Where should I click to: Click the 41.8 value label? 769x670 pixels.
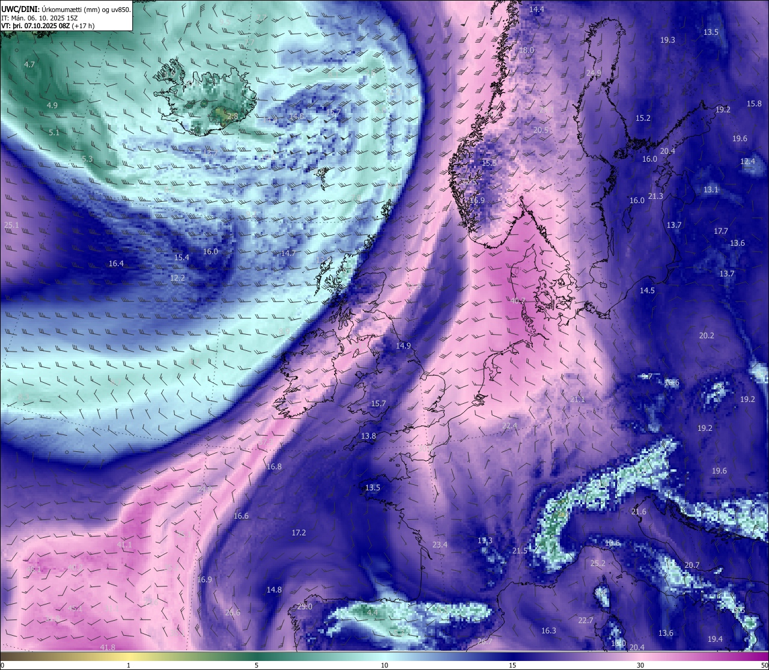click(x=107, y=647)
